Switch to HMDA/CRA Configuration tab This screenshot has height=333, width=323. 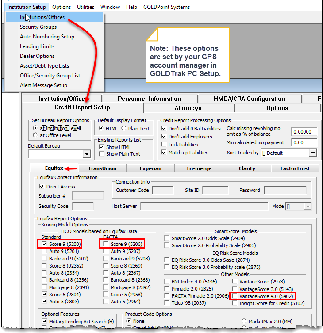[x=249, y=99]
